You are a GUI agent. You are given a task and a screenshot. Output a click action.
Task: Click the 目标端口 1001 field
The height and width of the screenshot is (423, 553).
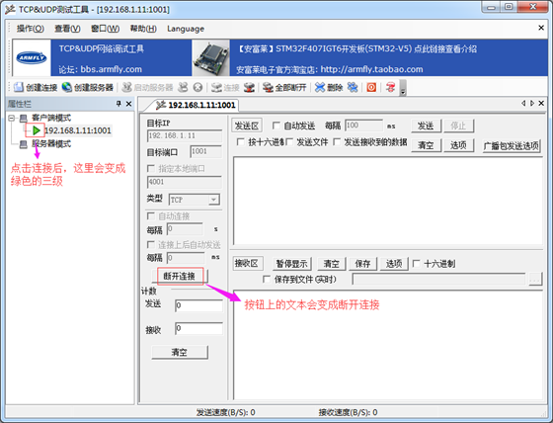pyautogui.click(x=206, y=151)
